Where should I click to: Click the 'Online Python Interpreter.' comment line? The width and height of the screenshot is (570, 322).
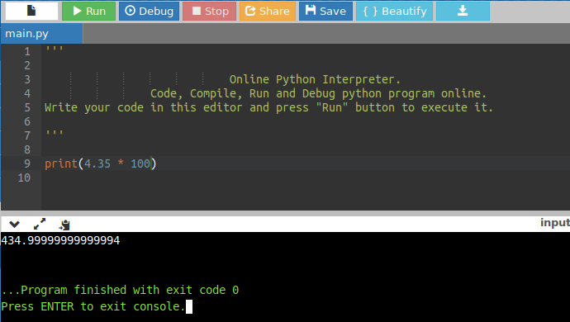click(315, 79)
